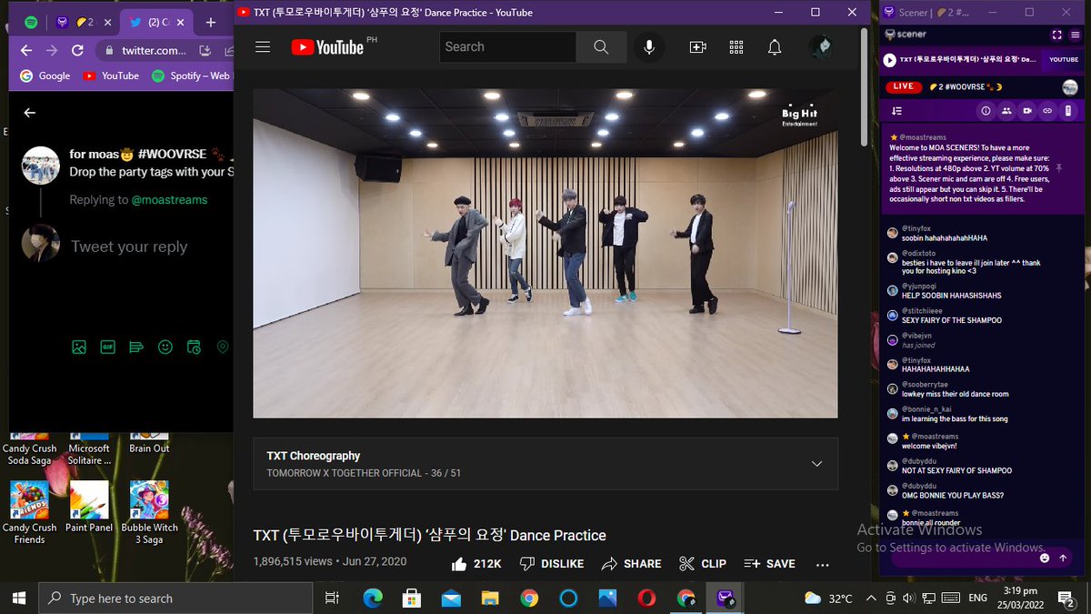1091x614 pixels.
Task: Click SAVE to add to playlist
Action: point(770,564)
